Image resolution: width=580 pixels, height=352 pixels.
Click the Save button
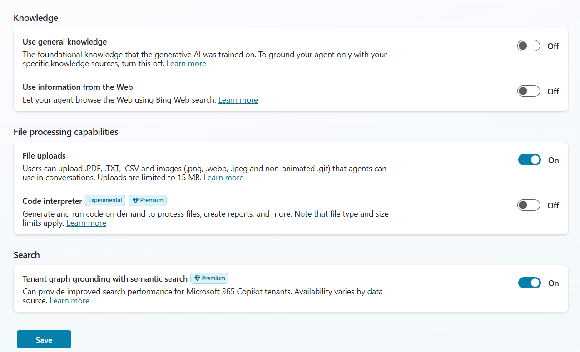(x=44, y=339)
